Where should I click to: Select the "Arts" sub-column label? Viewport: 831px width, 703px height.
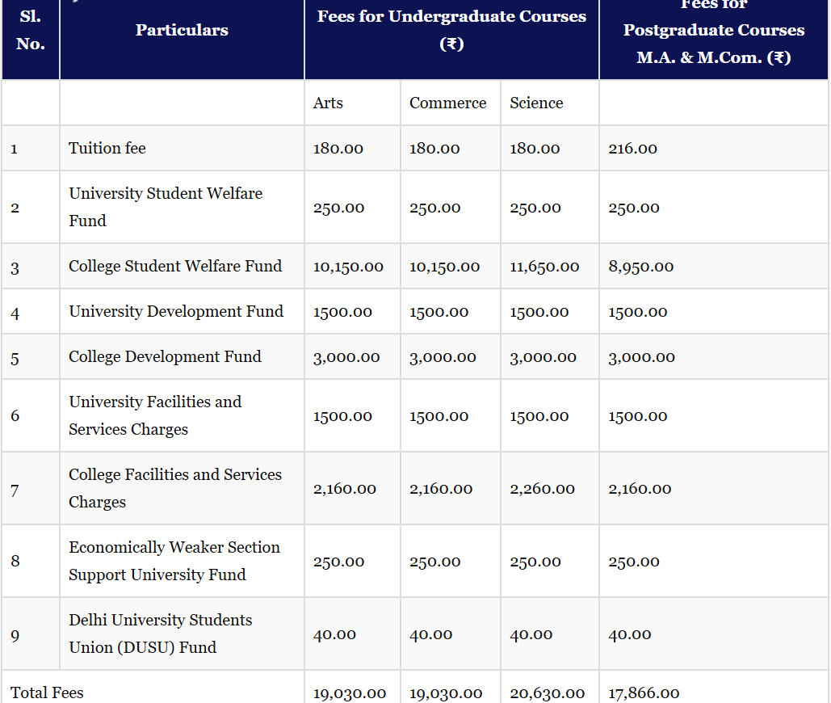[328, 103]
